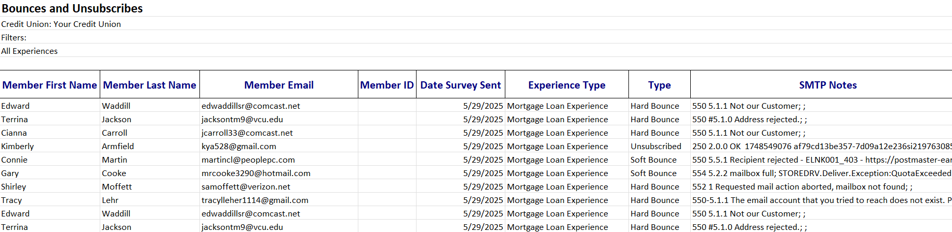Viewport: 952px width, 232px height.
Task: Click the Member First Name column header
Action: click(49, 85)
